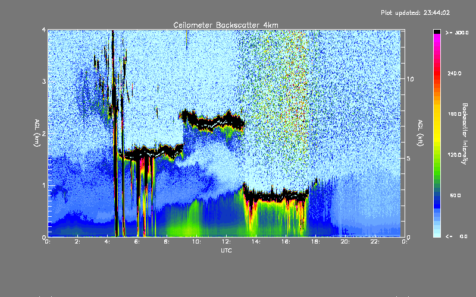
Task: Click the '18:' tick label on the UTC axis
Action: tap(315, 242)
